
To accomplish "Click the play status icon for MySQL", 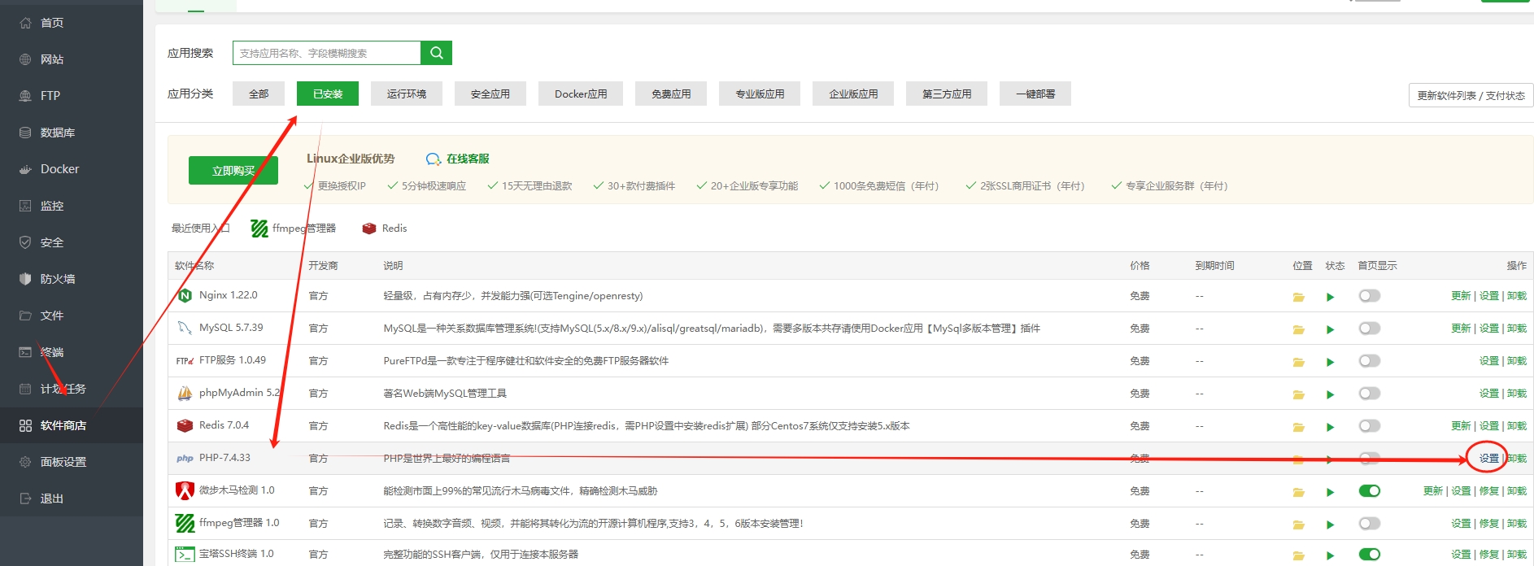I will 1330,329.
